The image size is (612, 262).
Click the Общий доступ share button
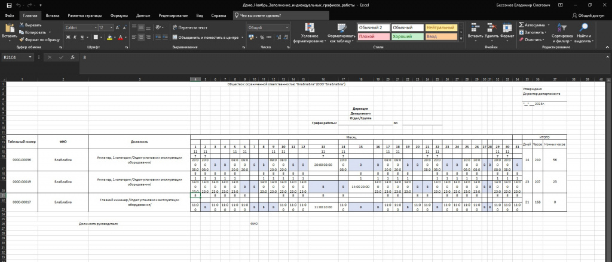[588, 16]
